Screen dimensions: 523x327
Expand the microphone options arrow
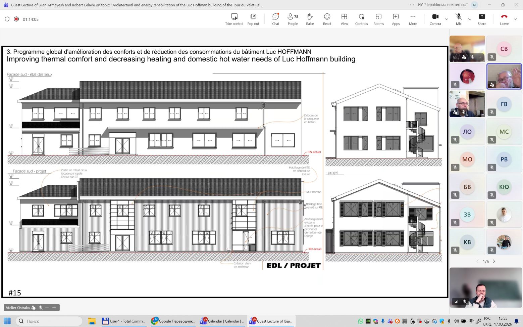click(470, 19)
